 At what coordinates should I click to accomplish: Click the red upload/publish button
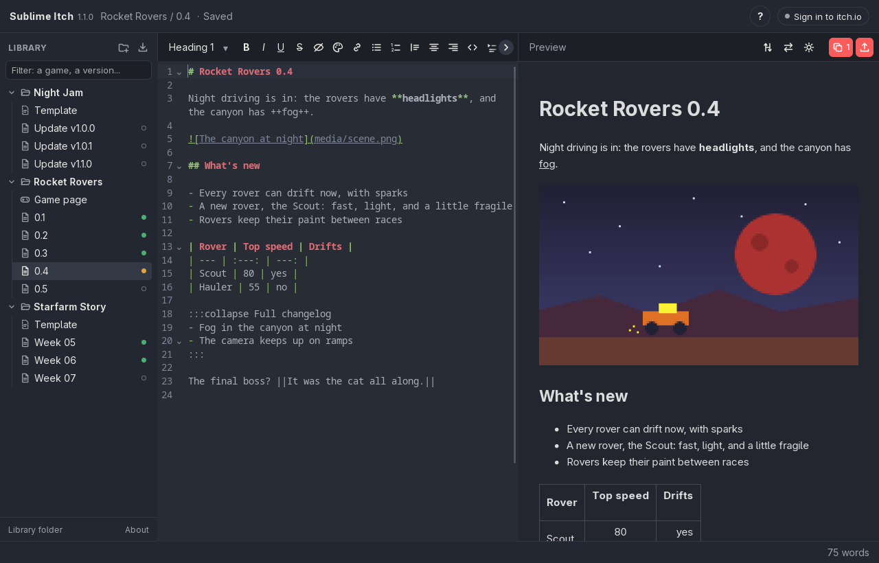865,47
